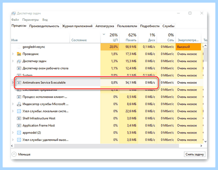Click the Диспетчер окон рабочего стола icon
The height and width of the screenshot is (170, 218).
click(19, 68)
